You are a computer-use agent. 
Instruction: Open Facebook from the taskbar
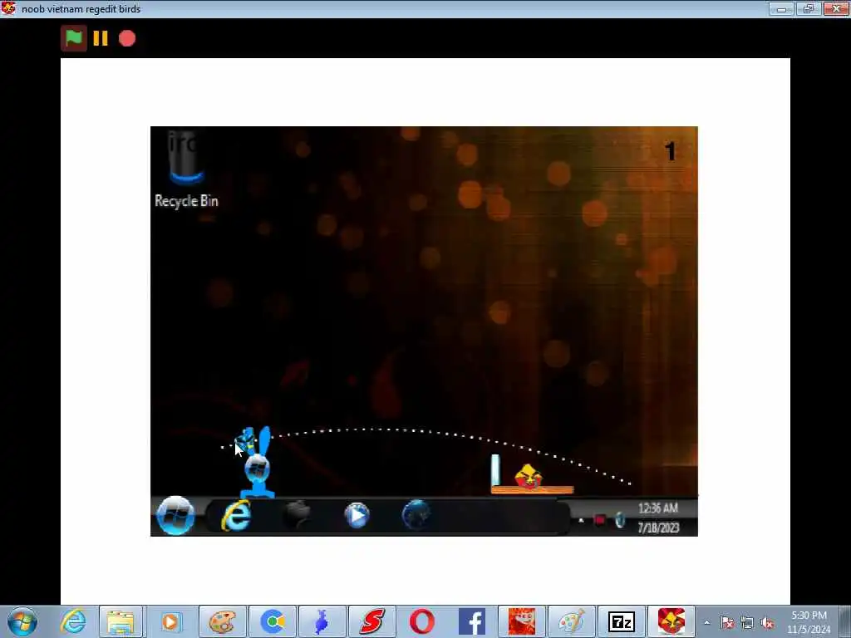coord(472,621)
